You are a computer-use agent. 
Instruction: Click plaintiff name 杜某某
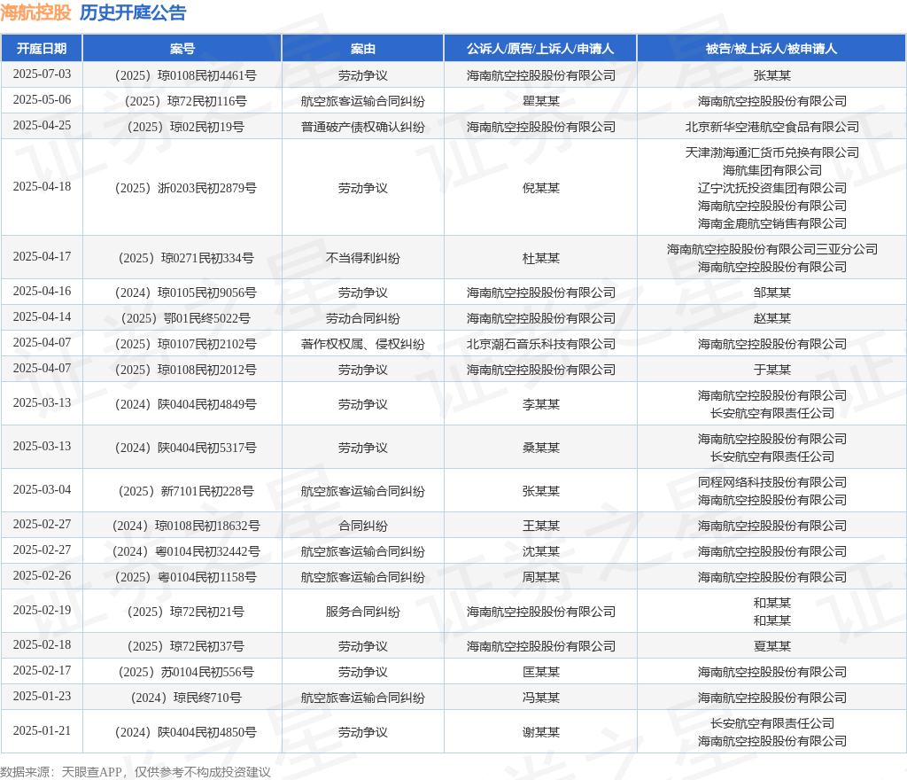click(x=541, y=258)
